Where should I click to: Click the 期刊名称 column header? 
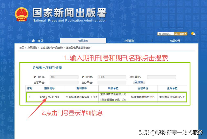click(x=82, y=88)
